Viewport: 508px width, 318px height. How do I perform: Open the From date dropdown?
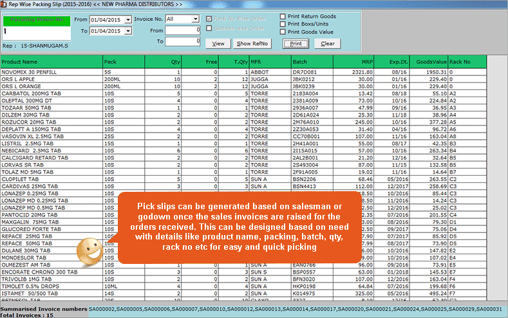point(128,19)
